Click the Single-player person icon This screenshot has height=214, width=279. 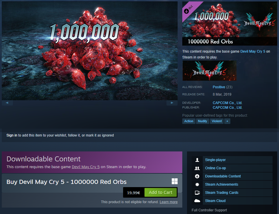coord(197,160)
